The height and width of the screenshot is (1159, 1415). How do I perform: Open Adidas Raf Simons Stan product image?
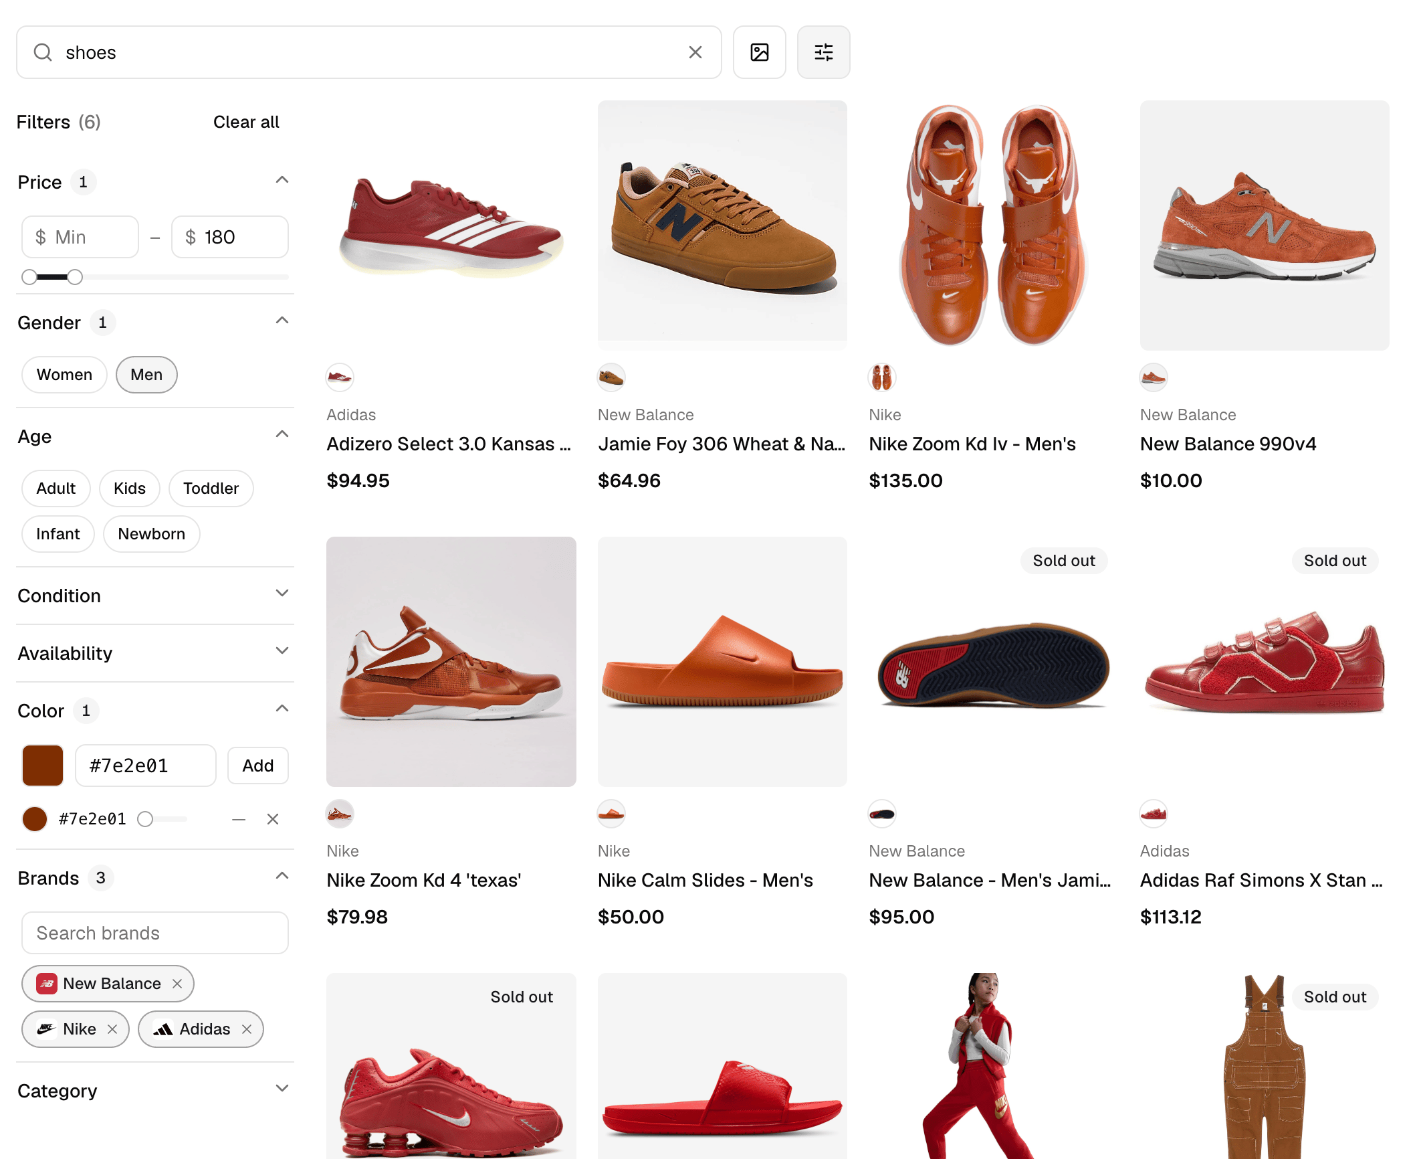tap(1265, 662)
